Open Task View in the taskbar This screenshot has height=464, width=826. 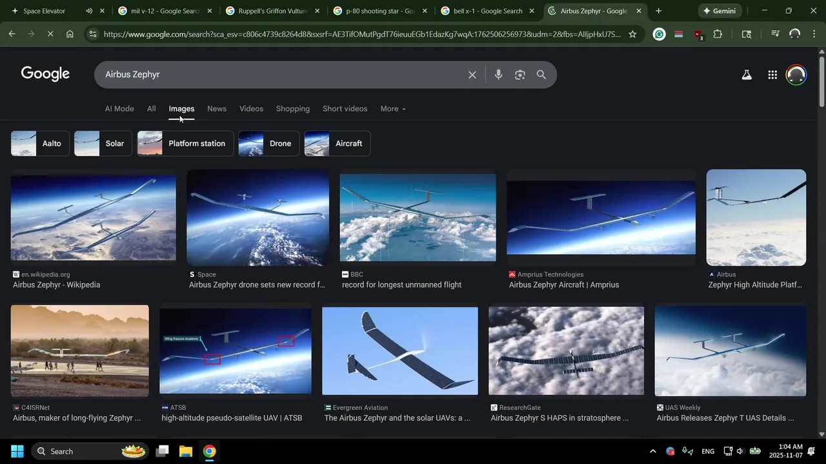163,451
